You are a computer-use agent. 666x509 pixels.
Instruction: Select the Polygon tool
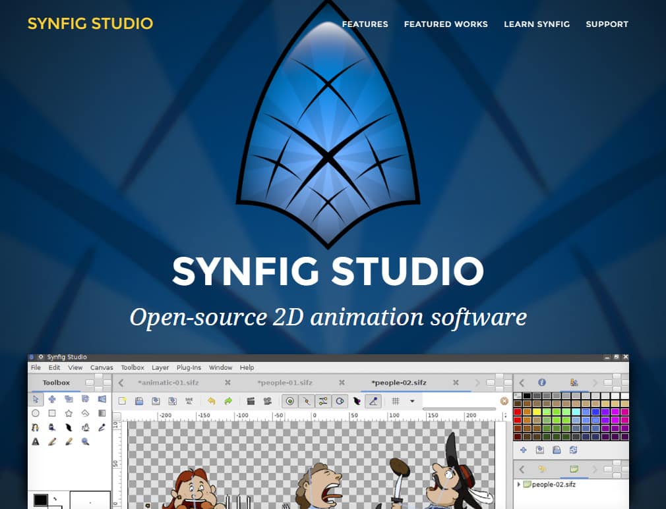tap(85, 413)
